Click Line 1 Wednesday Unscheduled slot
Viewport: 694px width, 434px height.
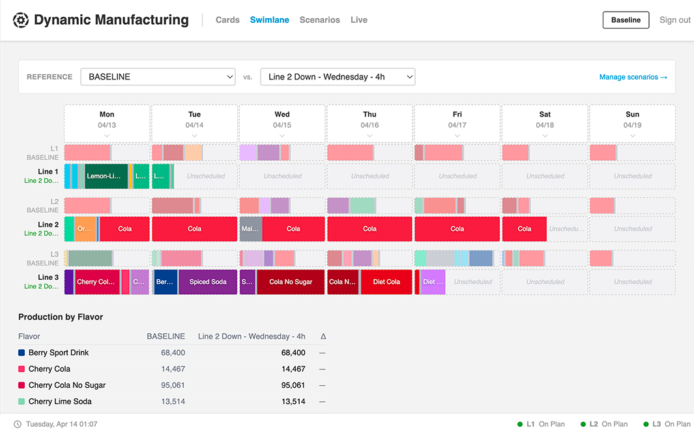(282, 176)
